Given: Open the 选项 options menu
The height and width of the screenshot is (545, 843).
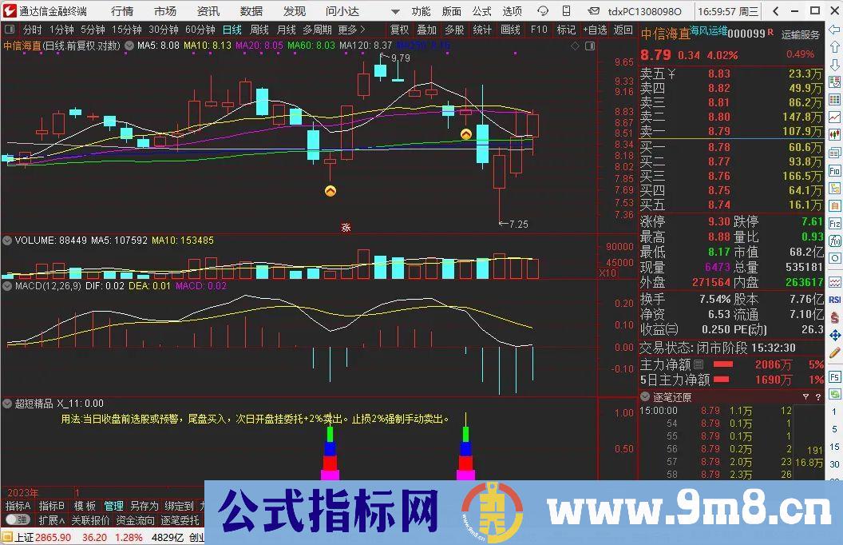Looking at the screenshot, I should click(513, 10).
